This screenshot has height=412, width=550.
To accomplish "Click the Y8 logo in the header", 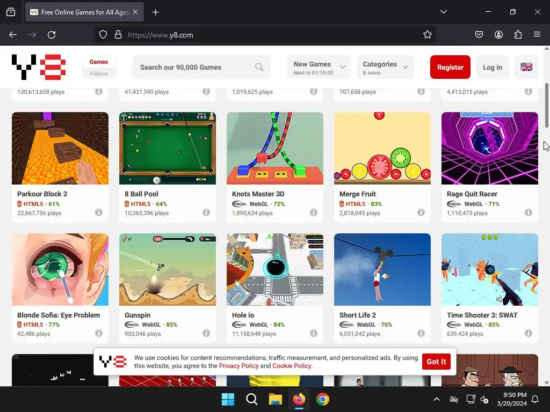I will [39, 67].
